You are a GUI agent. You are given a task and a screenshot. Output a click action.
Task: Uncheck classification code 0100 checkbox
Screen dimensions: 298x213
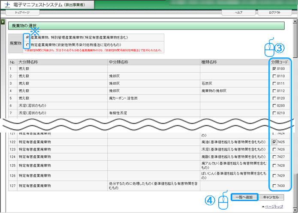[x=274, y=68]
